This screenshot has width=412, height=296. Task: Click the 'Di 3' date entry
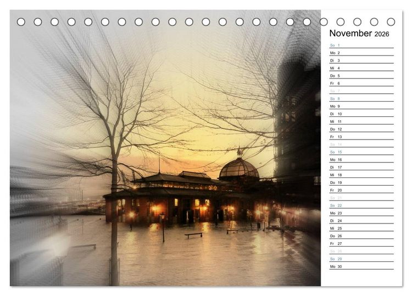point(361,60)
